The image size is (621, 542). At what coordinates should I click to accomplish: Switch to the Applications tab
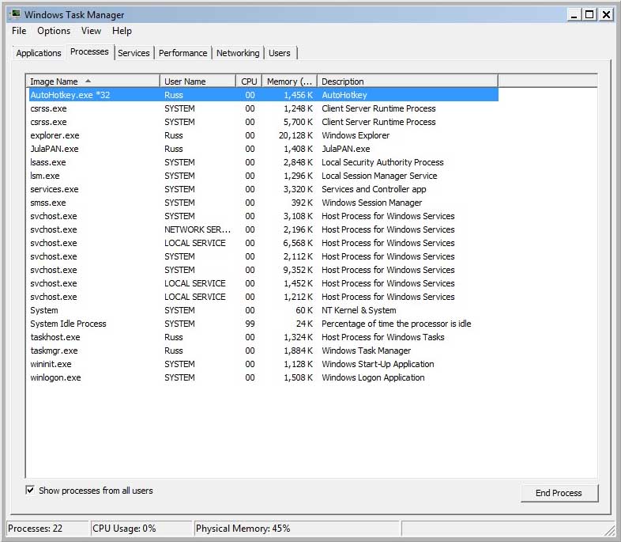point(39,53)
